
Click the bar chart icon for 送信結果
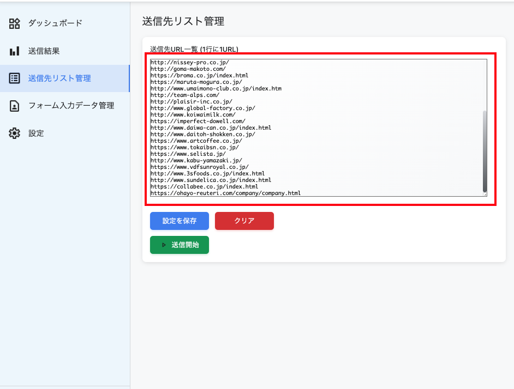point(15,51)
